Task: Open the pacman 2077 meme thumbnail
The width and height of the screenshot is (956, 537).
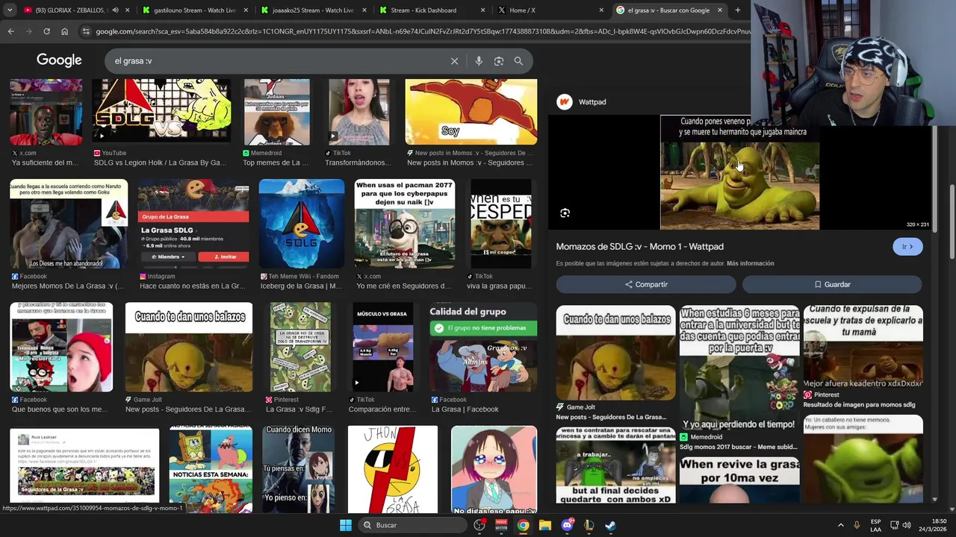Action: 404,224
